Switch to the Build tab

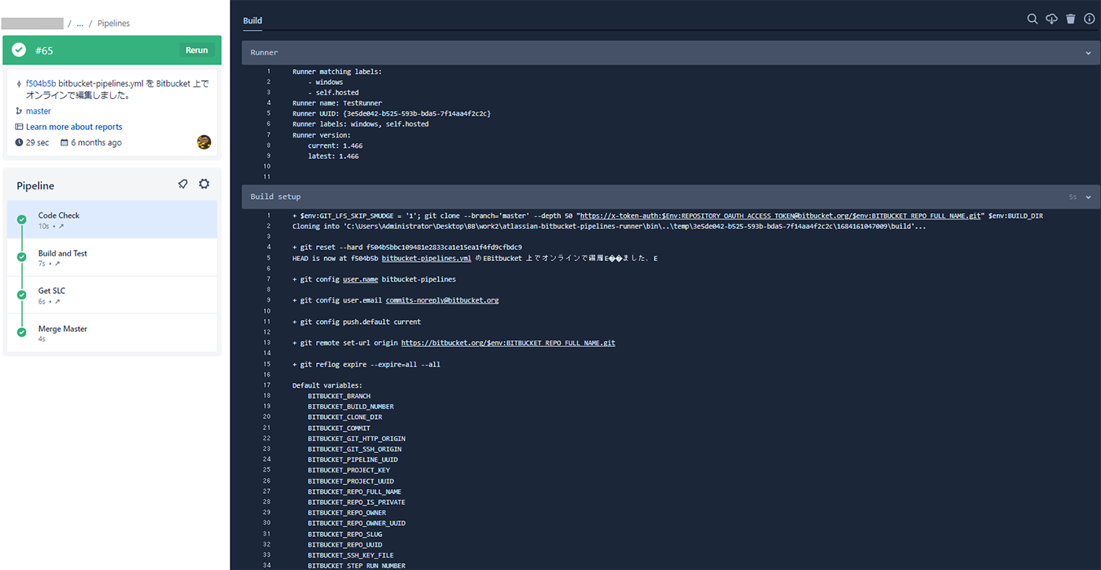[252, 20]
